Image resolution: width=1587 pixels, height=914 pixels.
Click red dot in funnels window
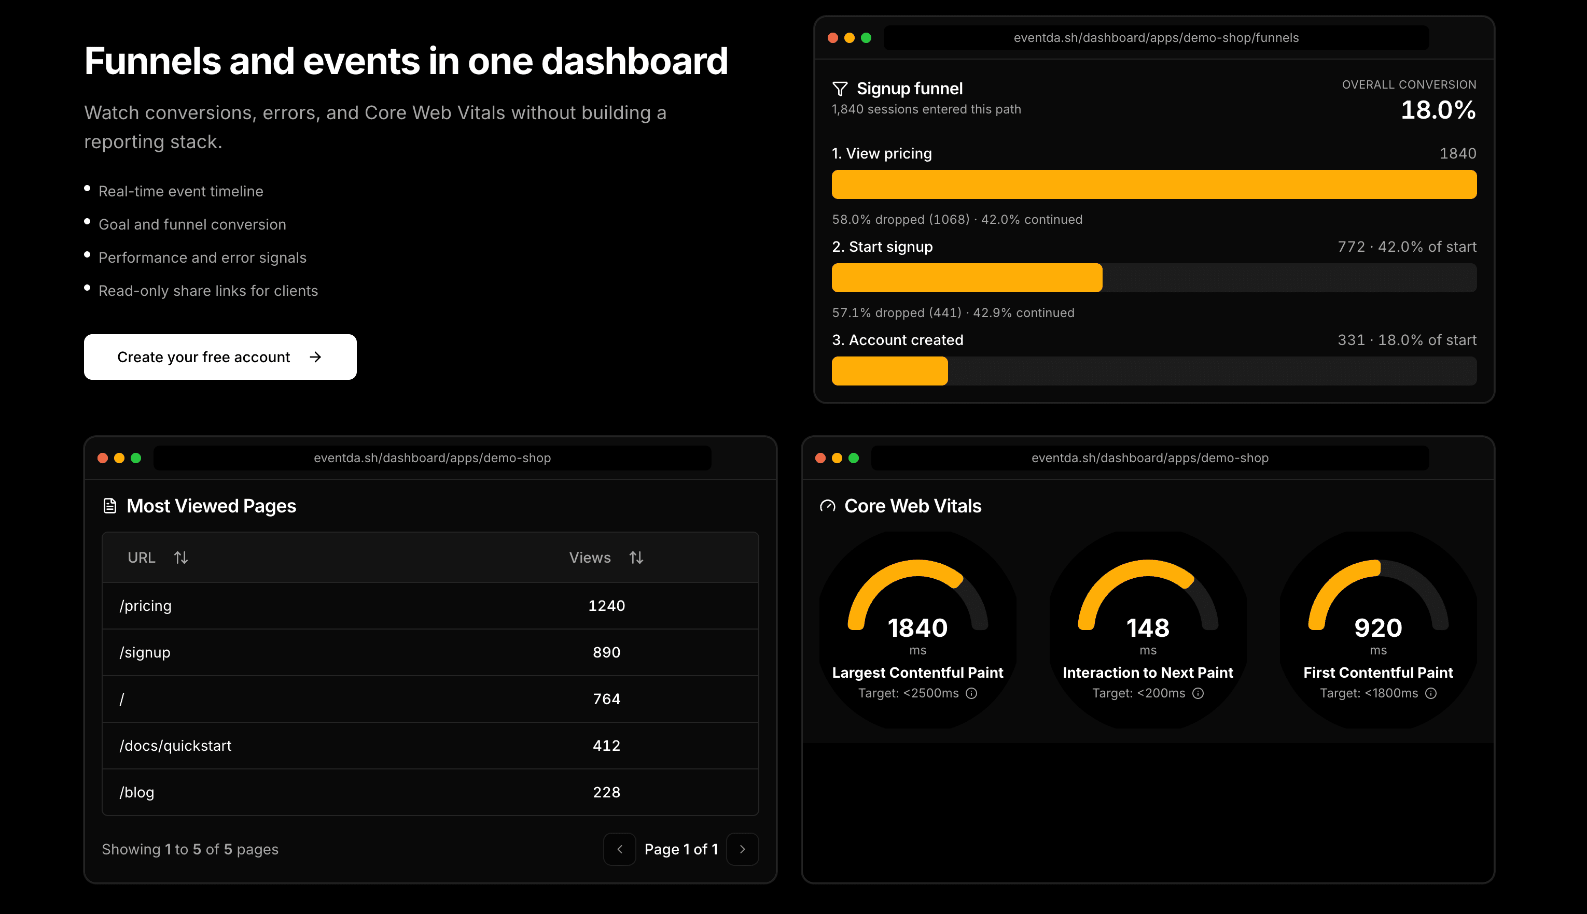click(832, 38)
